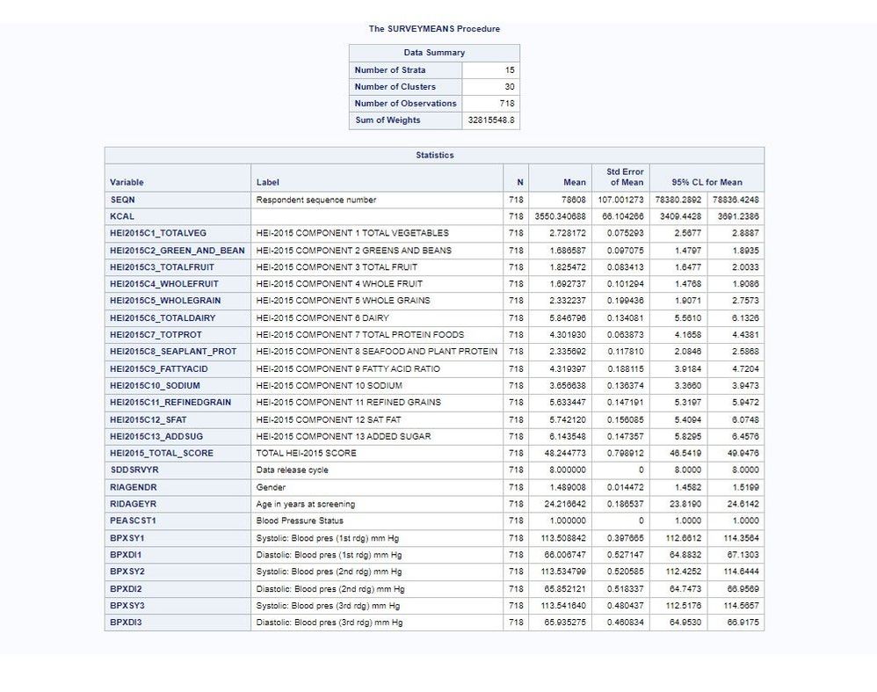Select the "Number of Observations" label
The image size is (877, 692).
click(x=405, y=104)
